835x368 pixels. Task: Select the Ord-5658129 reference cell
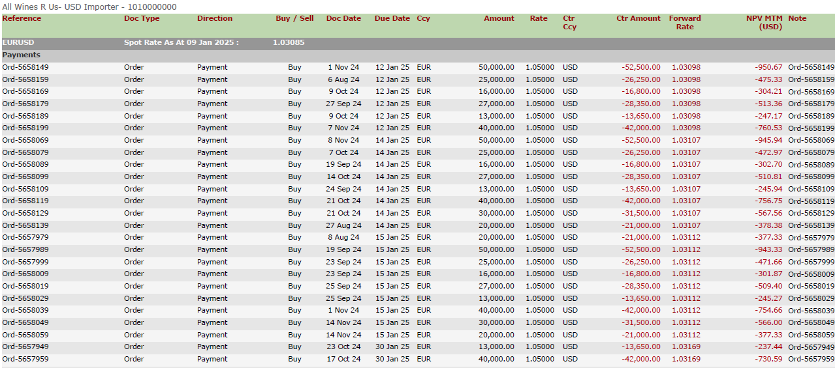25,213
